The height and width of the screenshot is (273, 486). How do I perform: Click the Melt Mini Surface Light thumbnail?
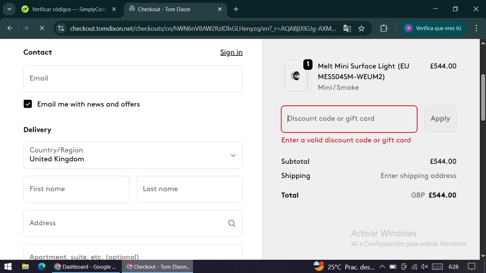coord(296,76)
